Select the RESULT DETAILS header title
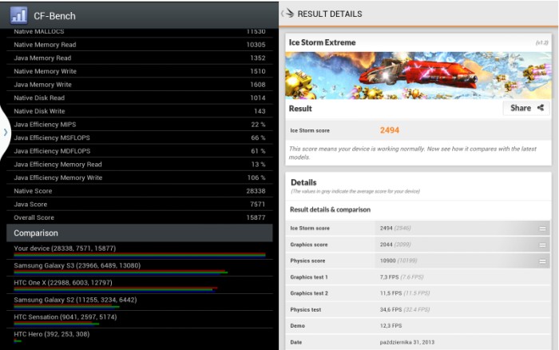Image resolution: width=559 pixels, height=350 pixels. point(329,14)
